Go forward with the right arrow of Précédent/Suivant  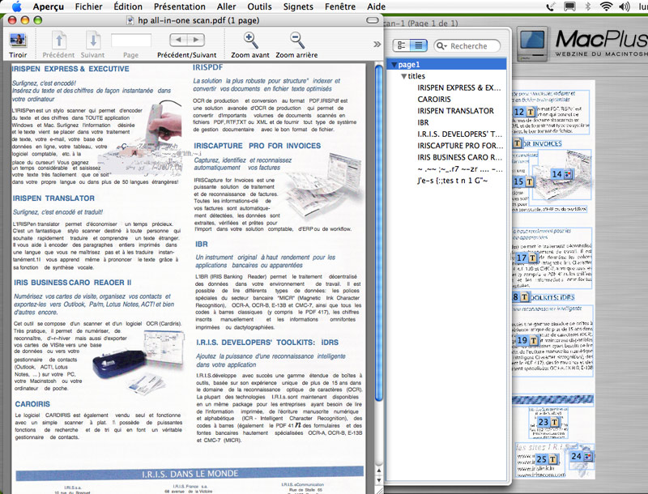pos(196,40)
